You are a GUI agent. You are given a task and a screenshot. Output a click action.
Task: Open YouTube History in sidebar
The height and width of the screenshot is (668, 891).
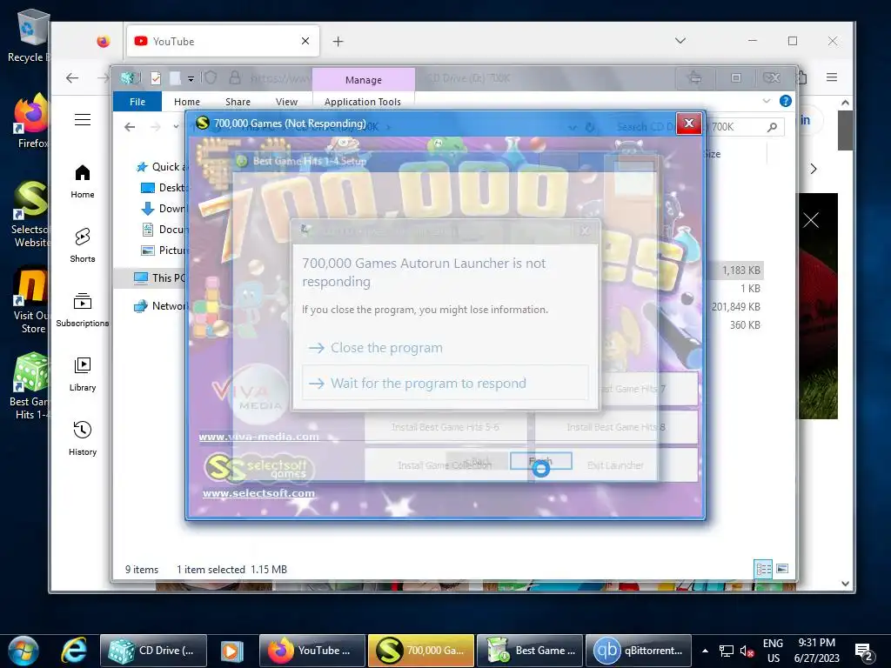(x=83, y=438)
